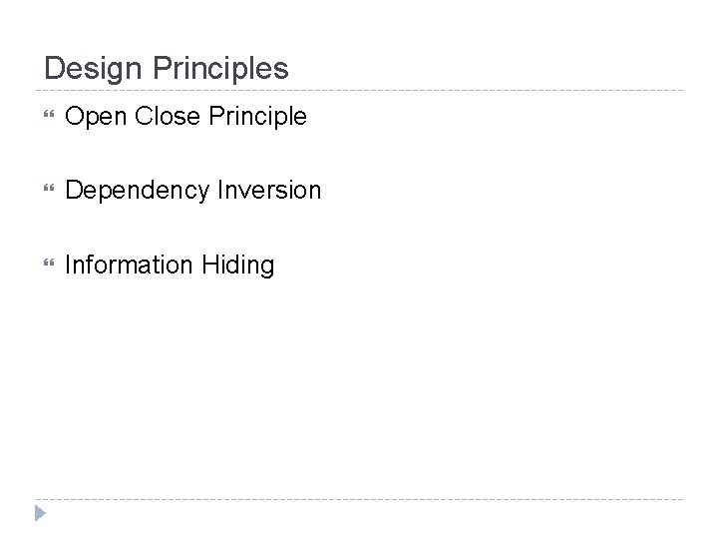Click the word "Principle" in first bullet
The height and width of the screenshot is (539, 718).
257,116
